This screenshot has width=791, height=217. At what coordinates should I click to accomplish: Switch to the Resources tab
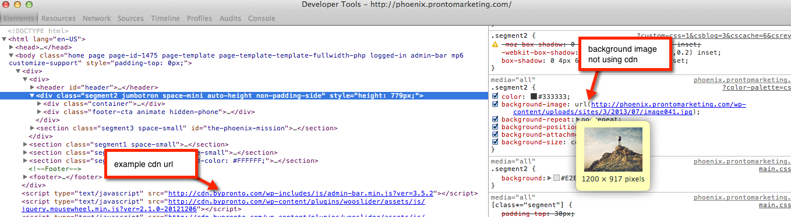point(58,19)
